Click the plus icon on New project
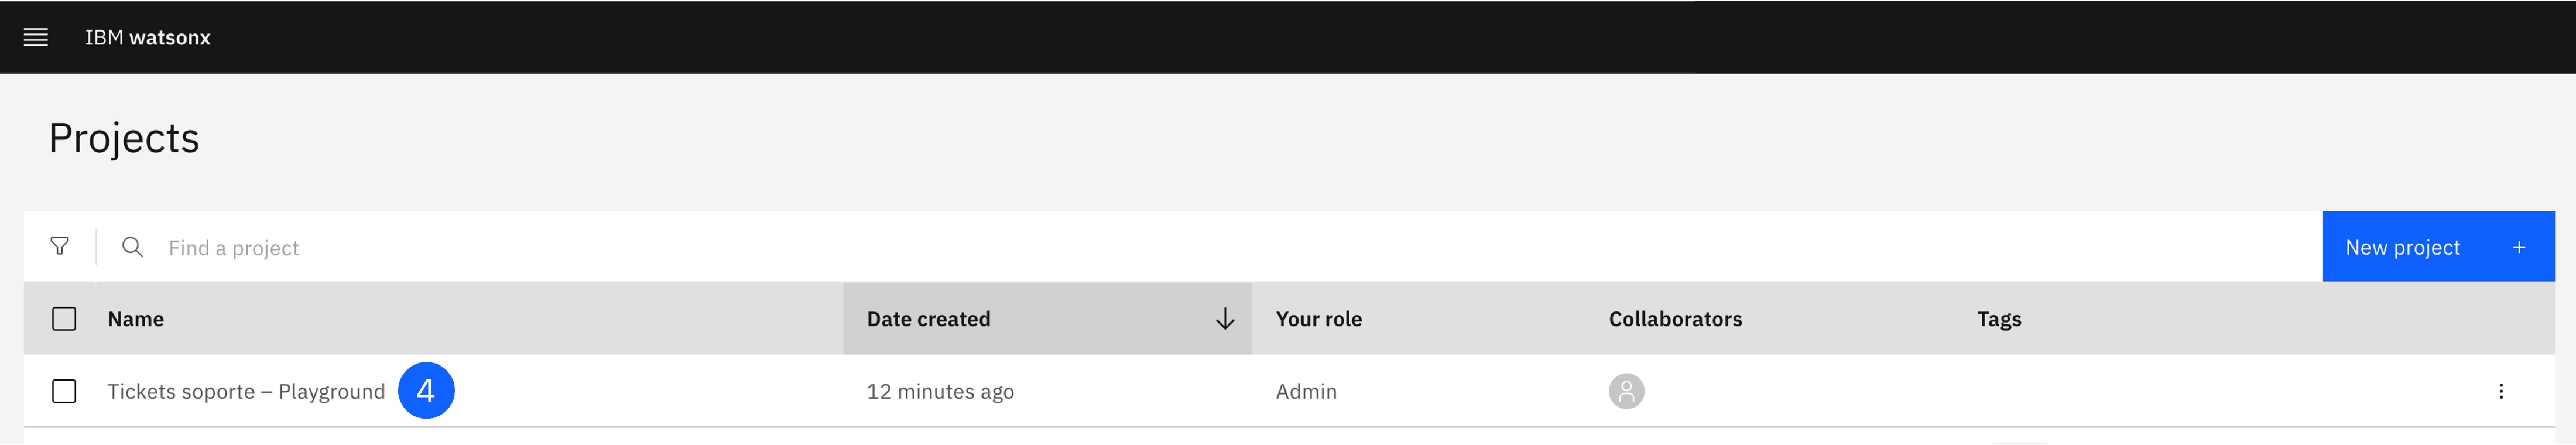Image resolution: width=2576 pixels, height=445 pixels. [x=2519, y=247]
